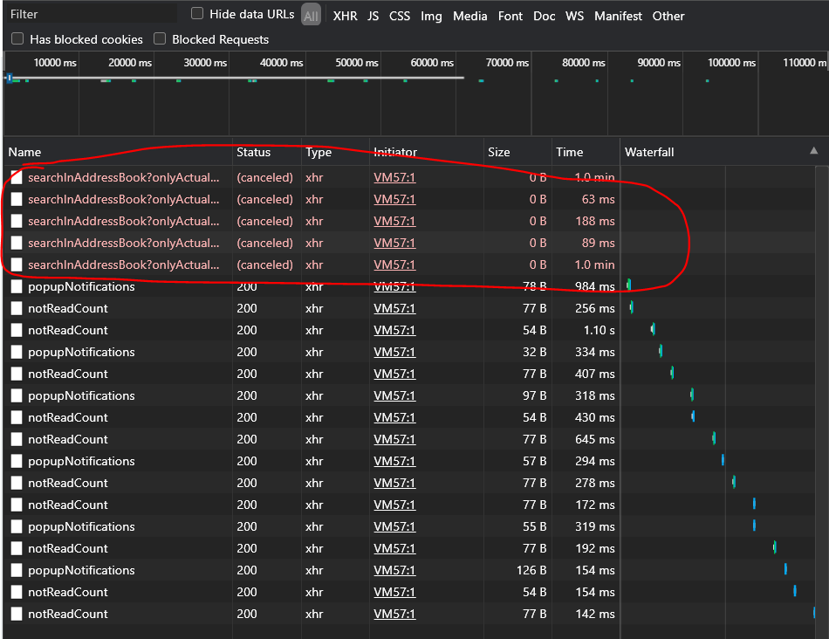Viewport: 829px width, 639px height.
Task: Click the VM57:1 link in the 645 ms row
Action: (x=394, y=439)
